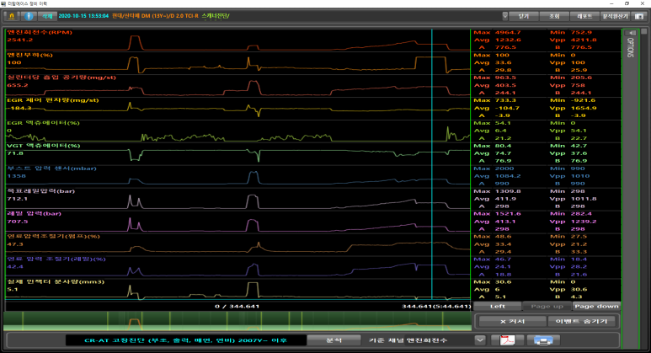
Task: Click the 분석 analysis button
Action: (x=334, y=340)
